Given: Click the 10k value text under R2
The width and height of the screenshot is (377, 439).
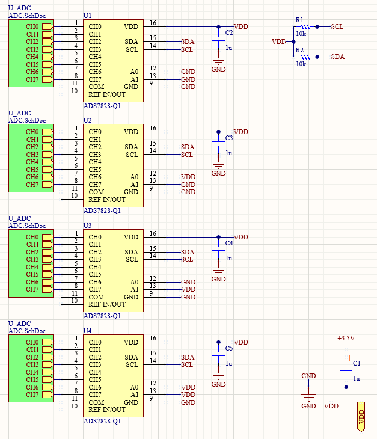Looking at the screenshot, I should 301,64.
